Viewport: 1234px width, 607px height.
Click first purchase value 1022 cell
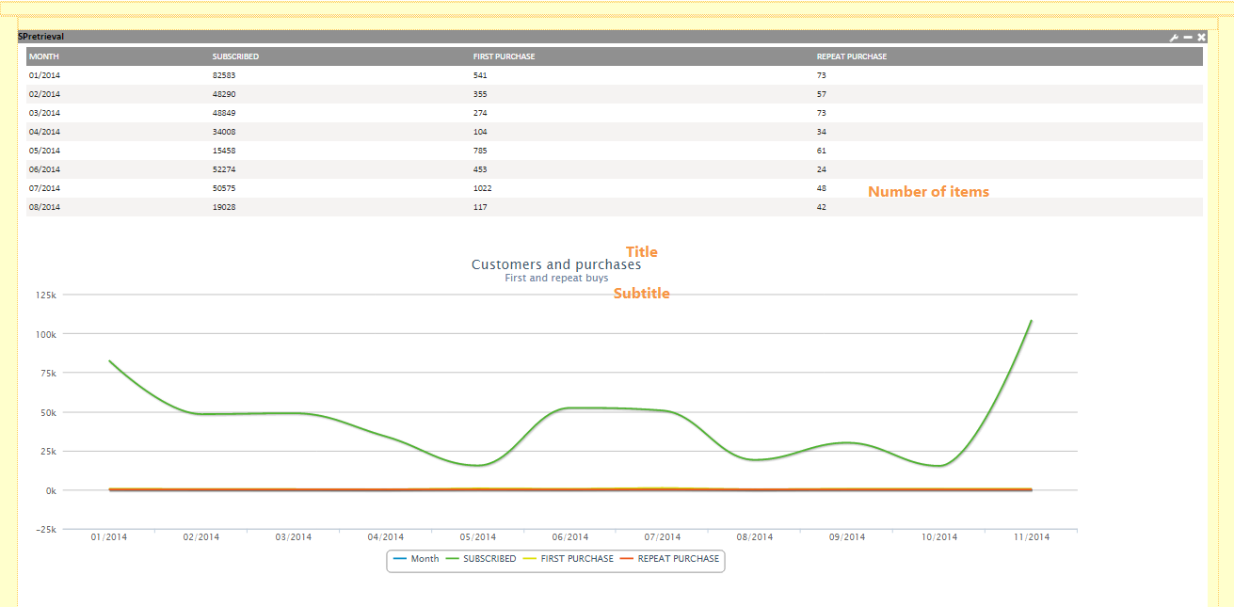[482, 188]
